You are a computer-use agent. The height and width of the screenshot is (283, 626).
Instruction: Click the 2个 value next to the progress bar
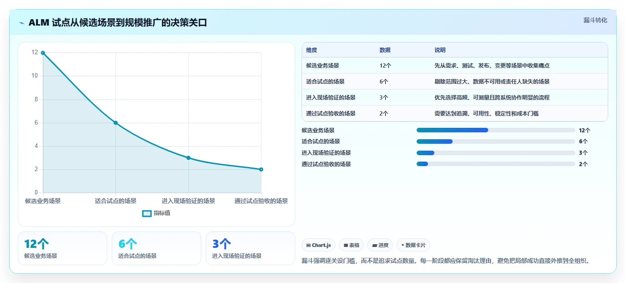click(583, 164)
